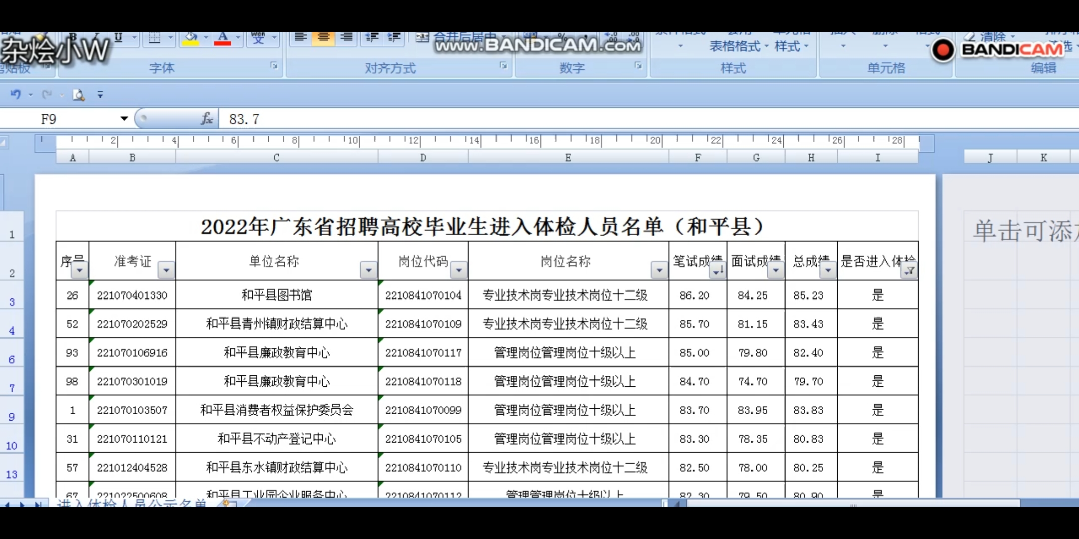
Task: Open the 数字 group dialog launcher
Action: tap(638, 65)
